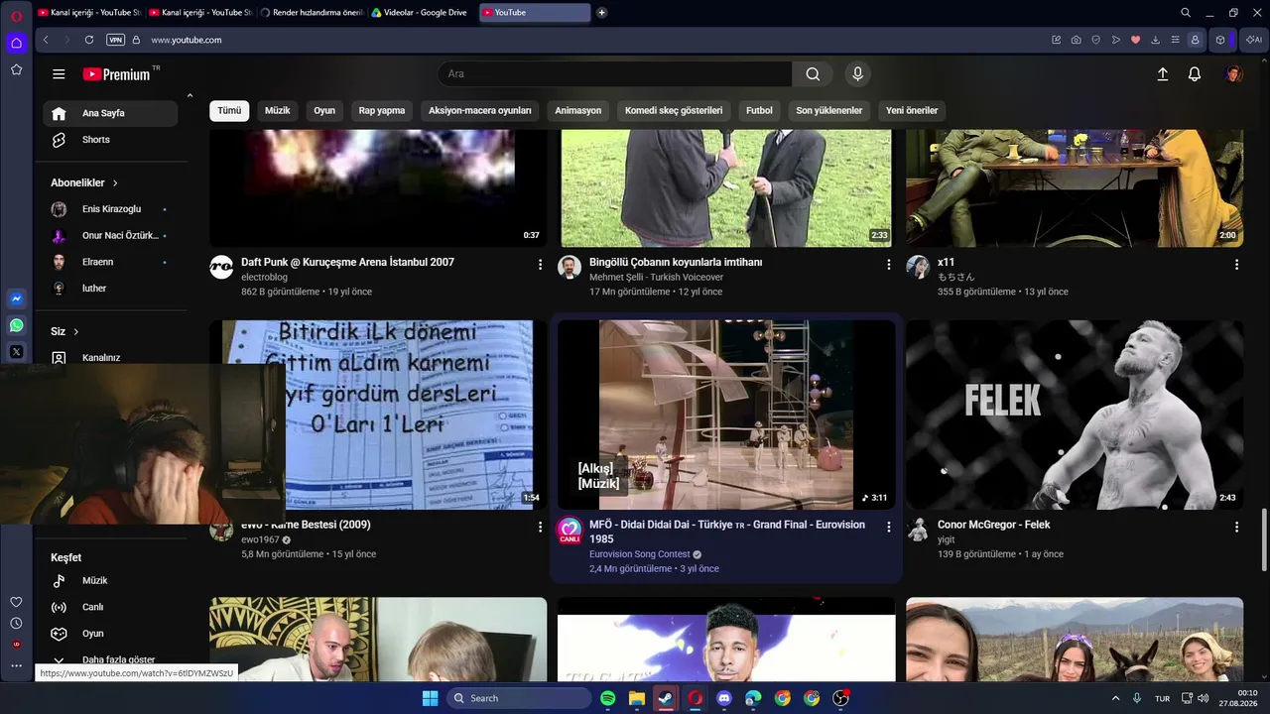Open the YouTube upload/create icon
The image size is (1270, 714).
(1163, 74)
